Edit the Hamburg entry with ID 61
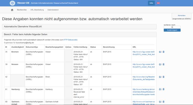193x105 pixels. (160, 89)
